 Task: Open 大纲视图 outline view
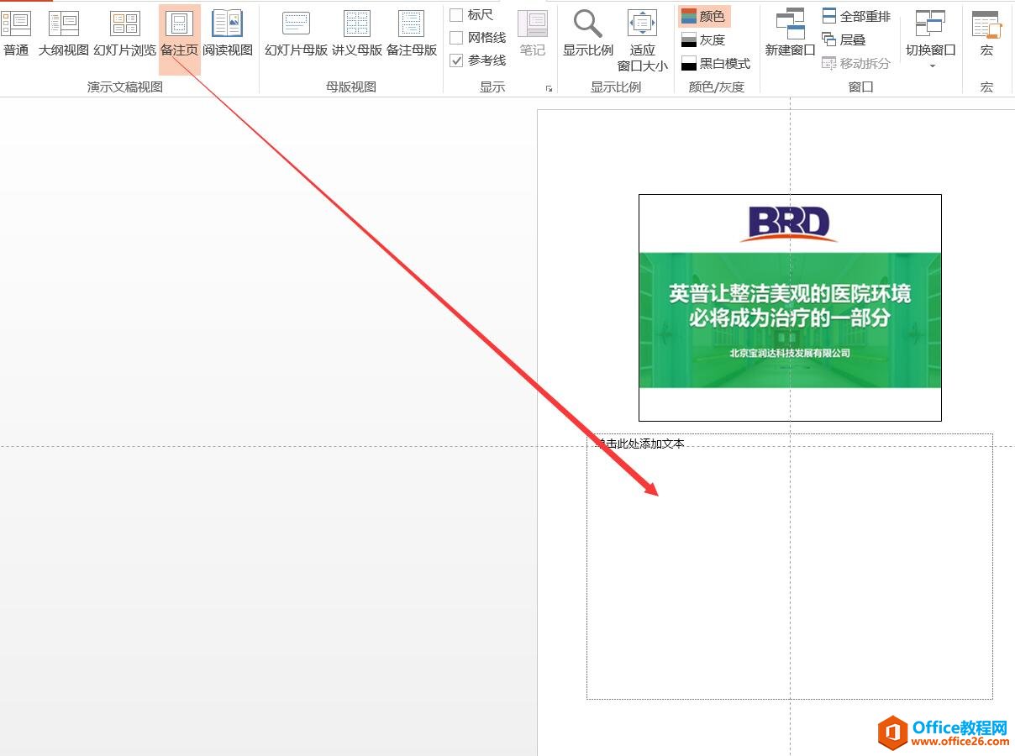[x=64, y=34]
